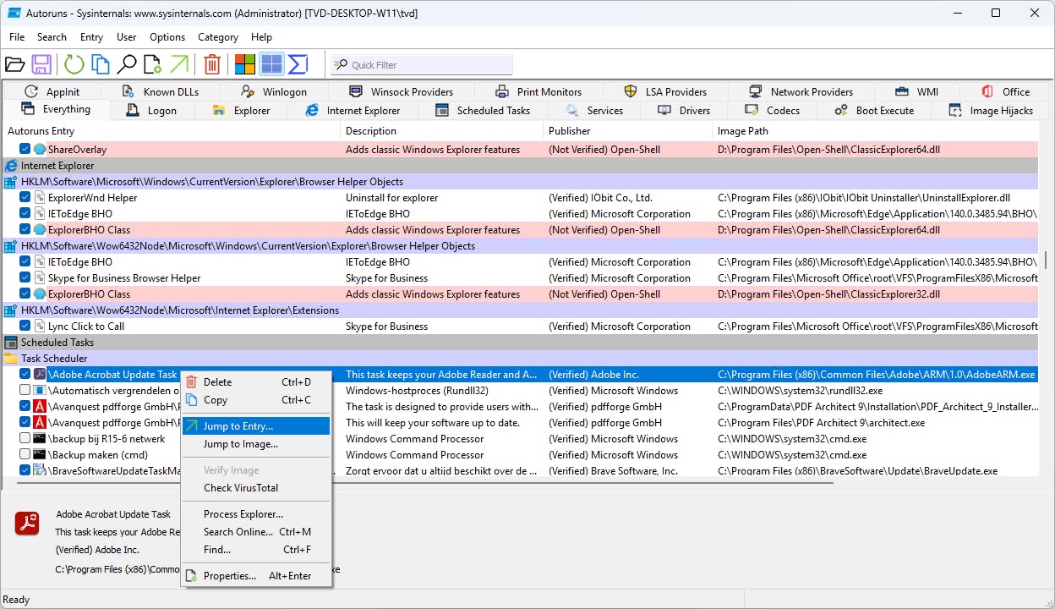Uncheck the ShareOverlay entry checkbox
This screenshot has height=609, width=1055.
(25, 150)
